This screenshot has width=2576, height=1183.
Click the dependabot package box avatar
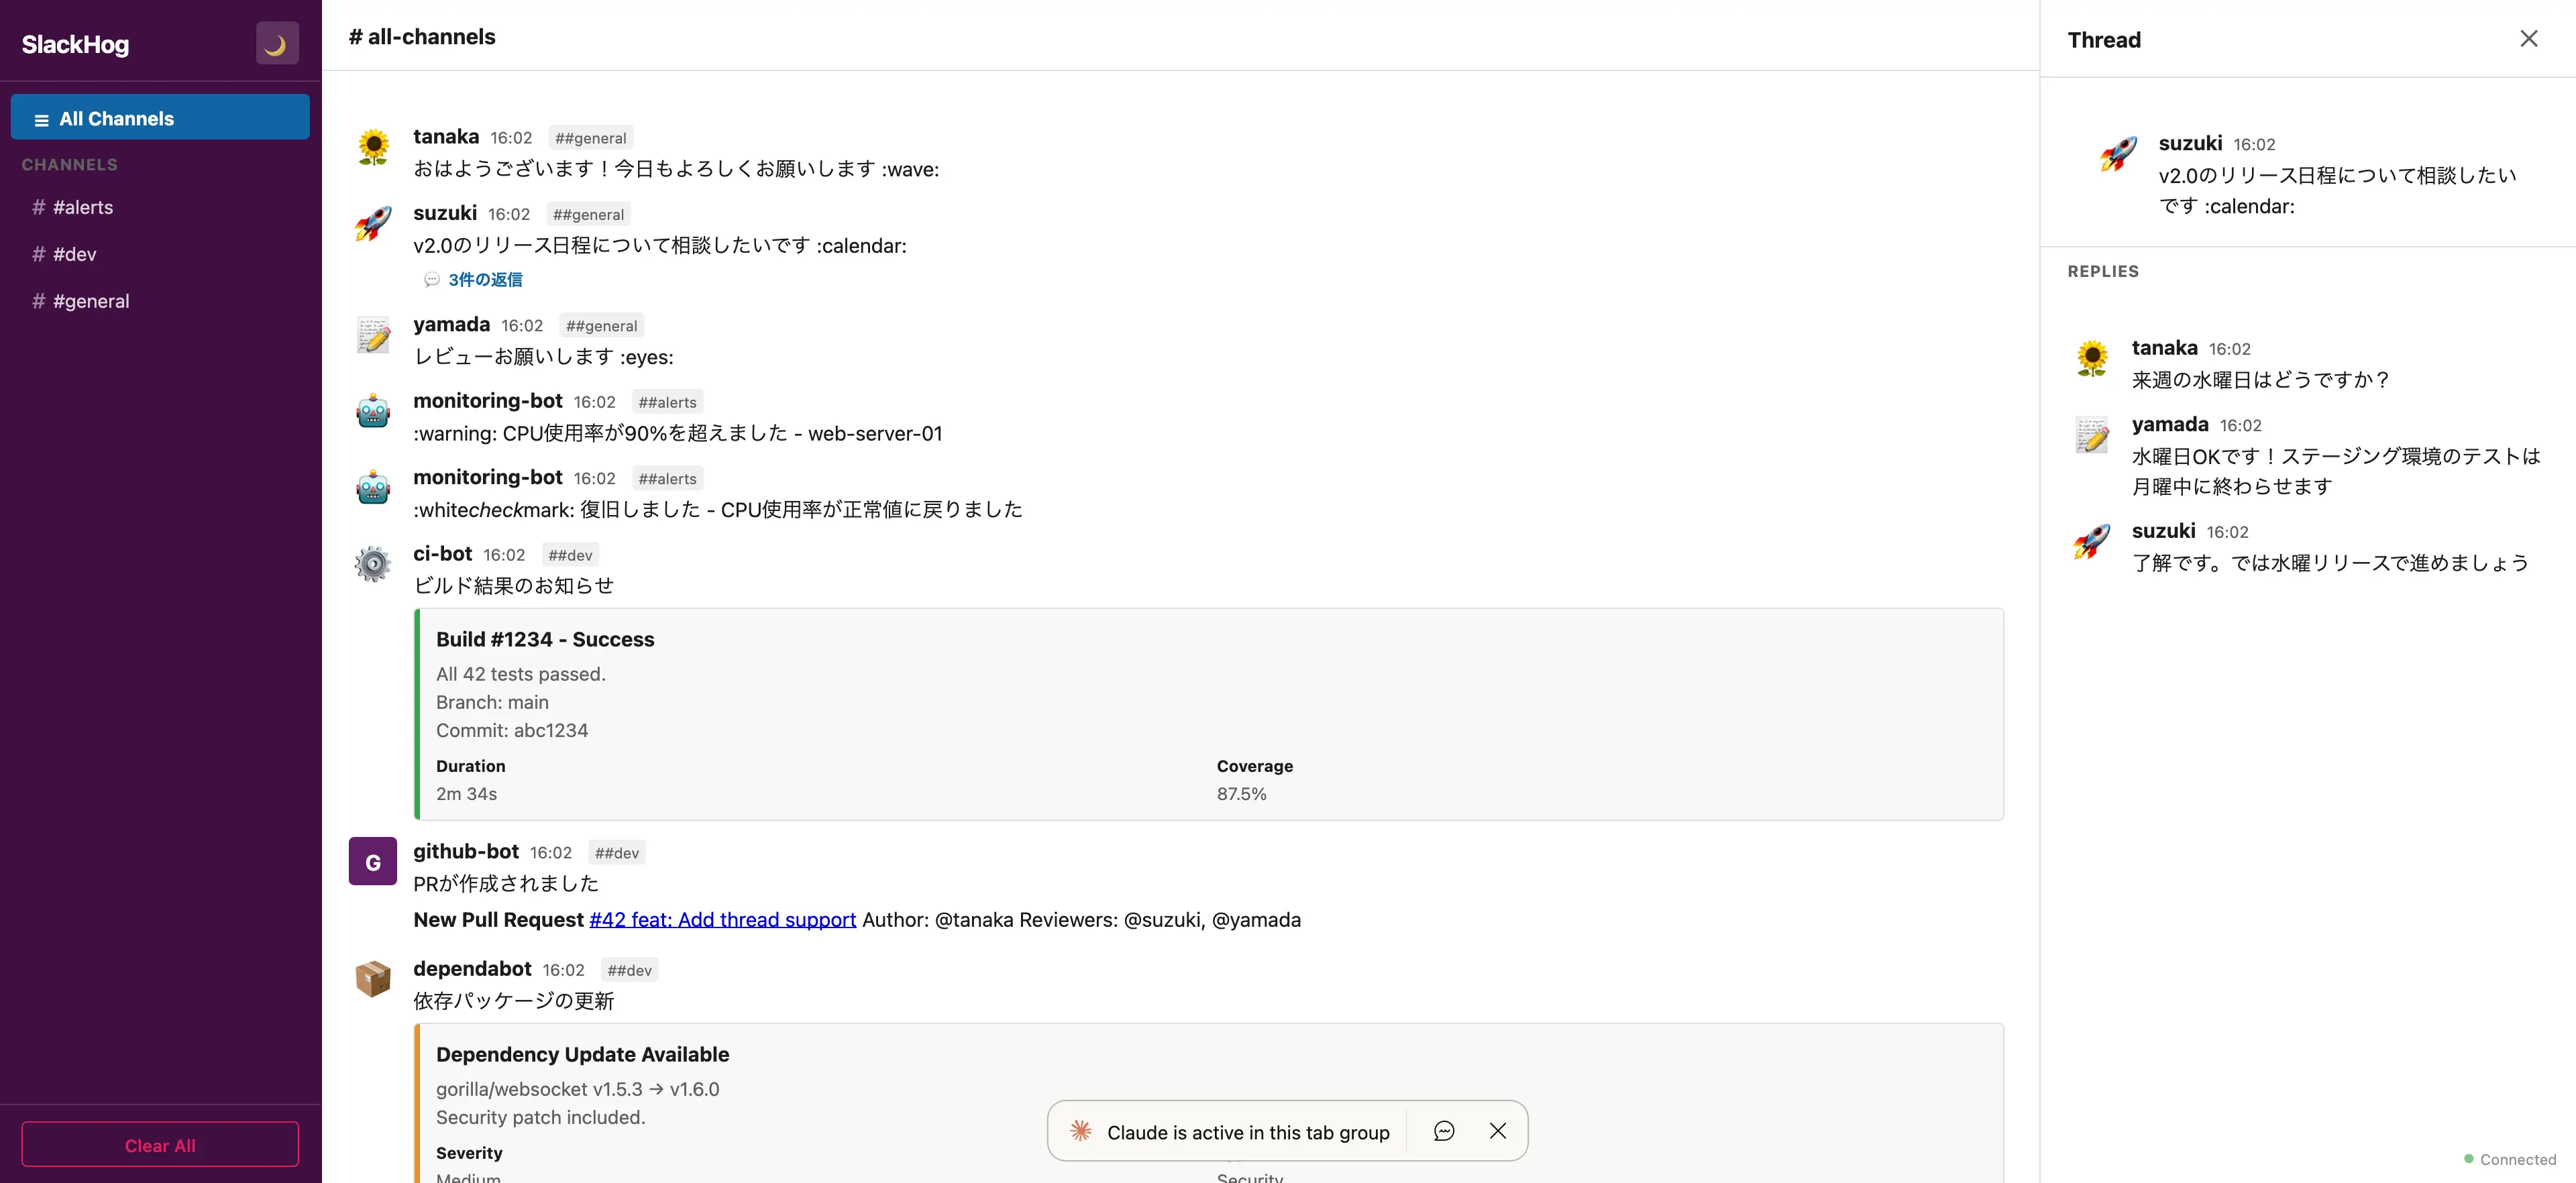click(373, 979)
